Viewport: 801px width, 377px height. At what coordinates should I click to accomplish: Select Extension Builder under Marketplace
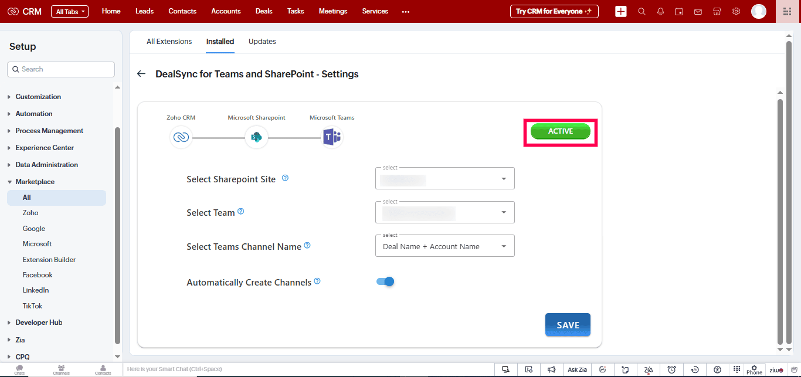(x=49, y=260)
